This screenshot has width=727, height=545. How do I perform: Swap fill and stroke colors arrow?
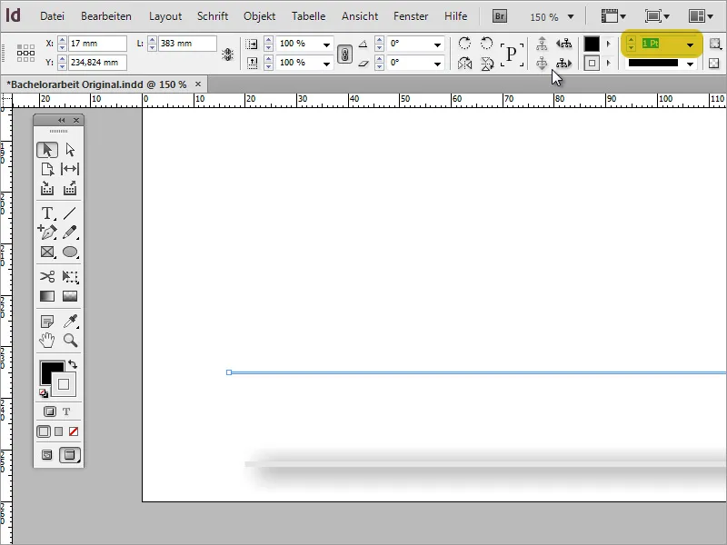73,364
